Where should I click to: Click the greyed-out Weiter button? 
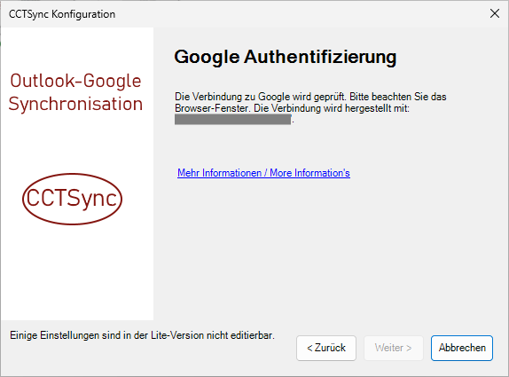click(x=394, y=348)
